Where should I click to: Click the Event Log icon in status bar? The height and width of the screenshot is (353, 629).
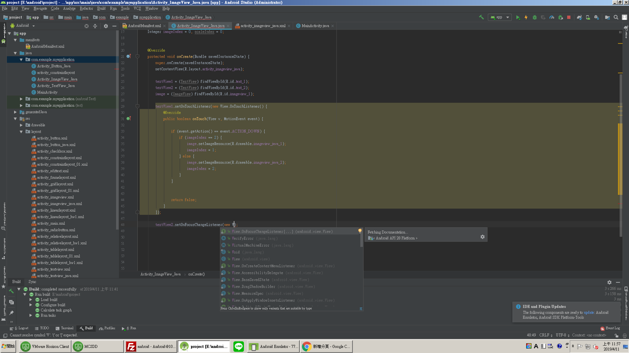[610, 328]
